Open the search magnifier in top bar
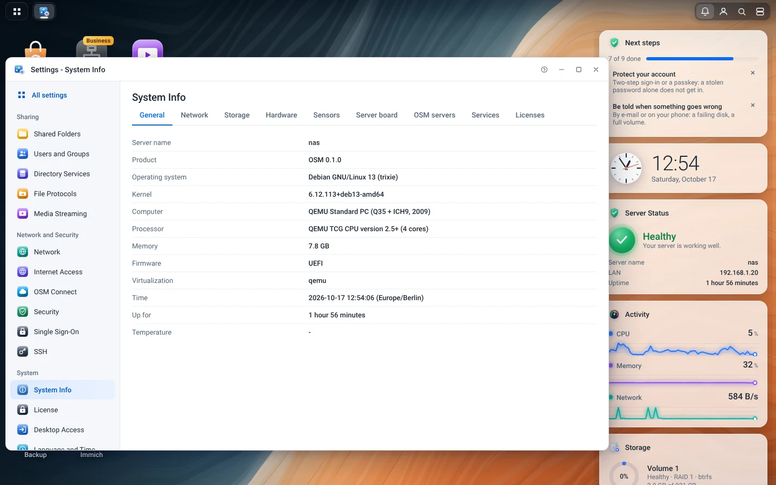 (x=742, y=11)
